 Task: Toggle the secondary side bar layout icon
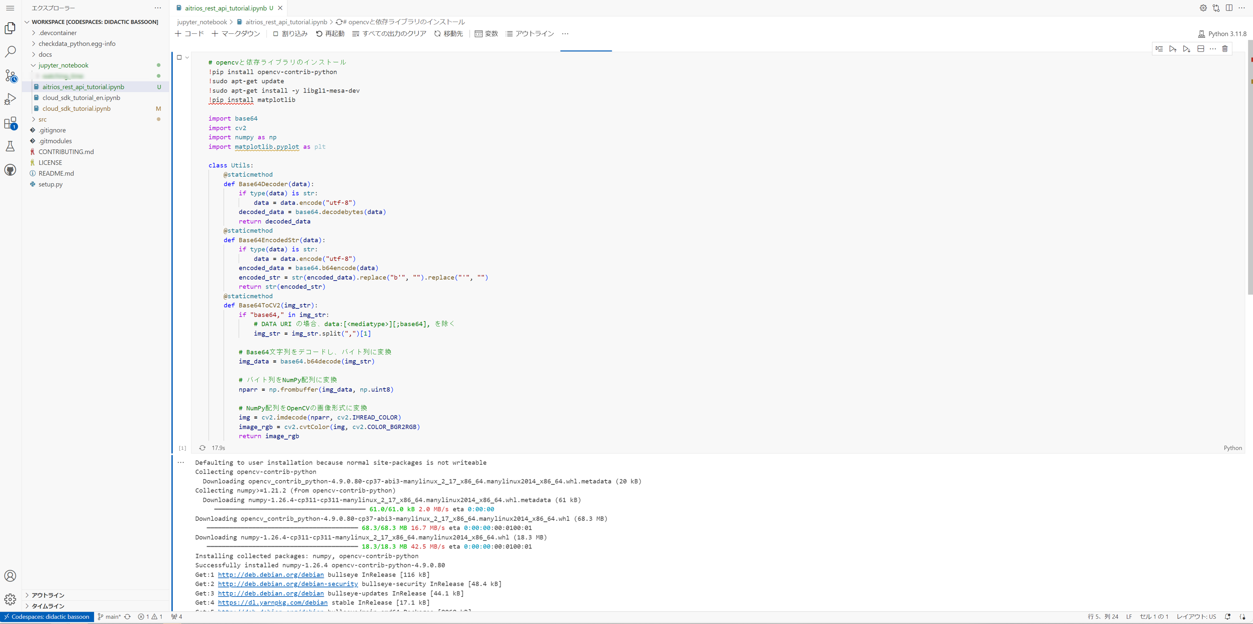[1230, 8]
